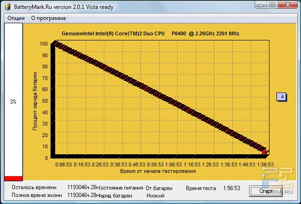
Task: Click the Время теста label
Action: coord(201,188)
